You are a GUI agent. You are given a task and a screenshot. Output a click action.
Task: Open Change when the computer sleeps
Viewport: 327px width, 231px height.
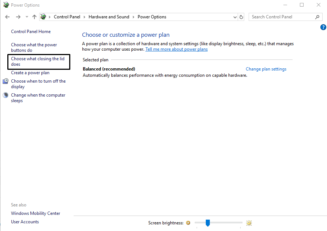point(38,98)
